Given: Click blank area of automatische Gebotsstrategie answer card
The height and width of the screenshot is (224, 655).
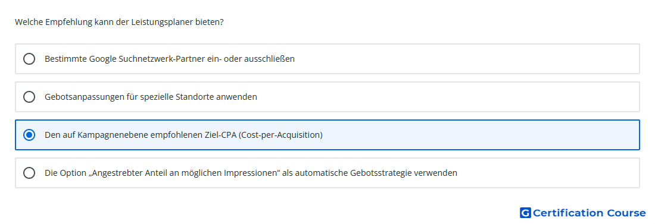Looking at the screenshot, I should coord(548,173).
